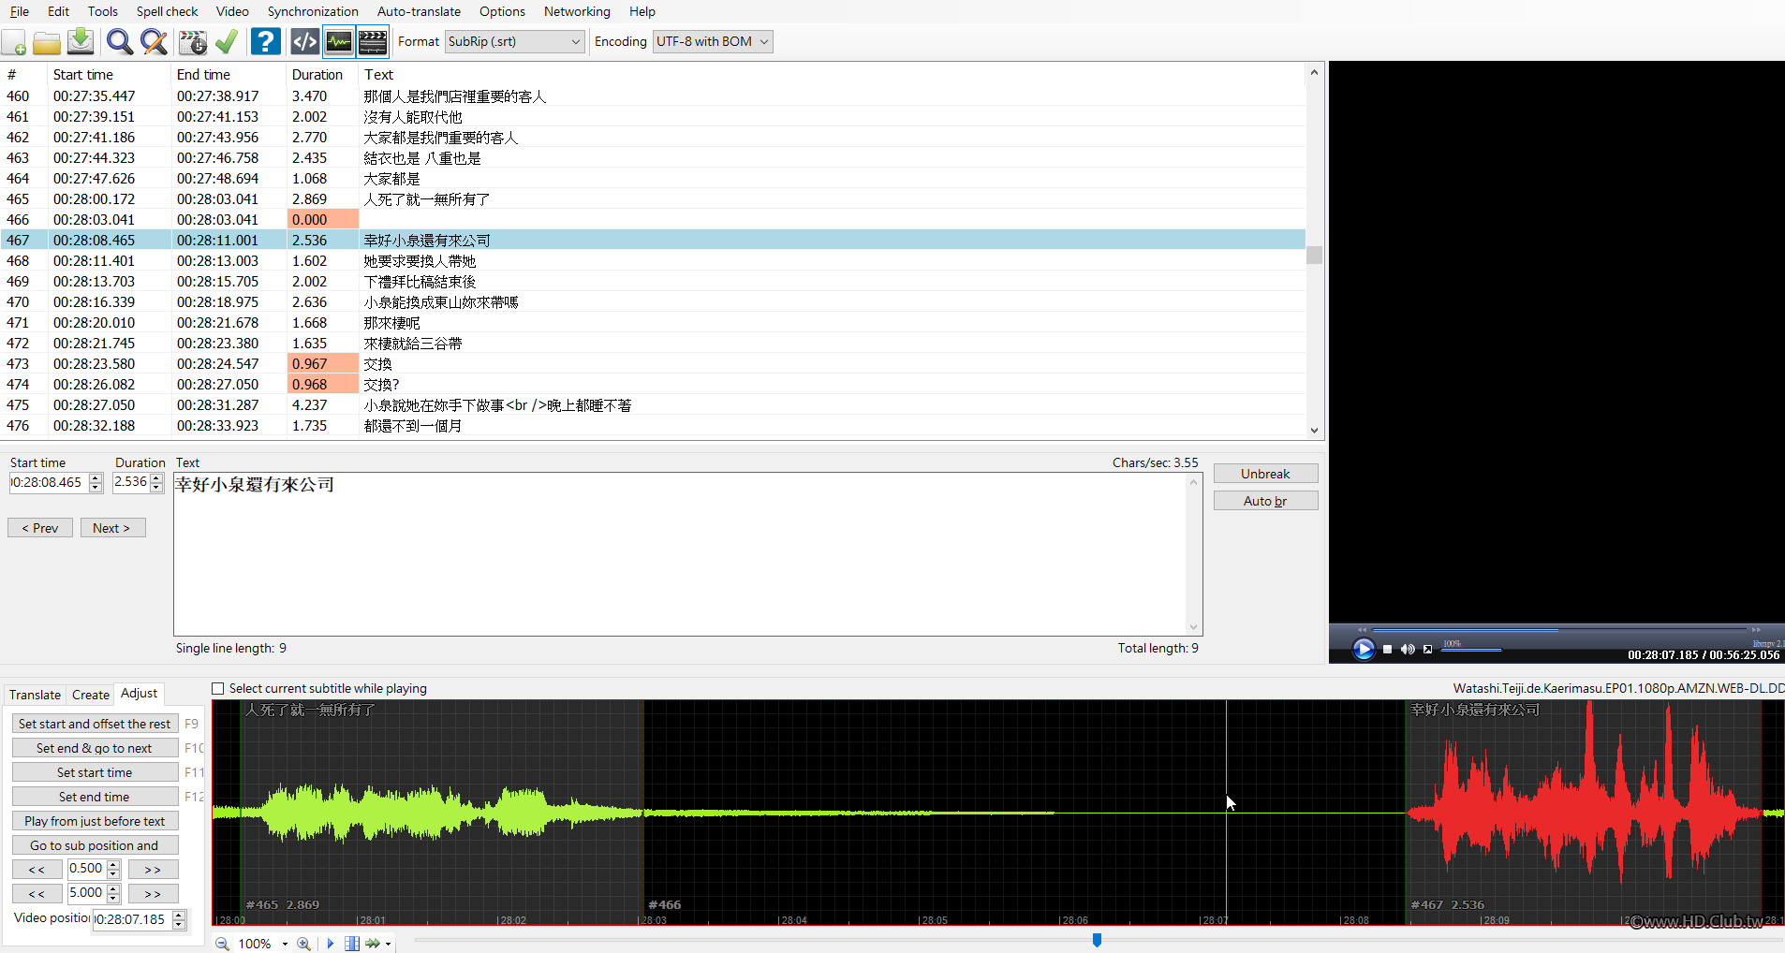Switch to the Translate tab
1785x953 pixels.
35,695
